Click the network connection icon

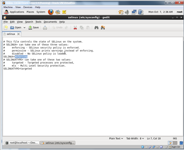pos(134,12)
